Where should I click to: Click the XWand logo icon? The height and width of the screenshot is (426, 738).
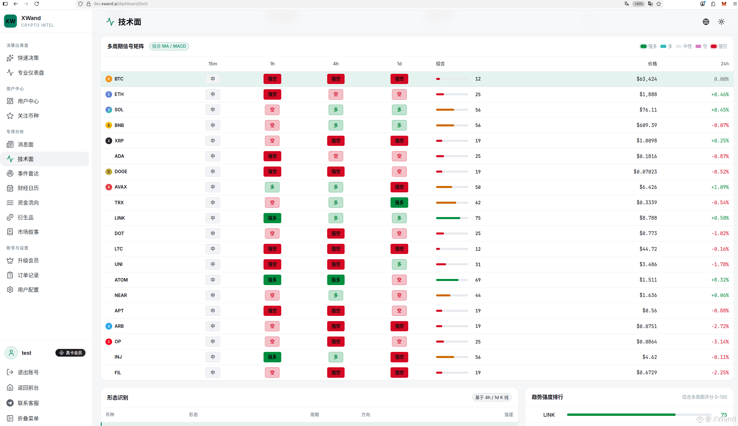click(10, 21)
